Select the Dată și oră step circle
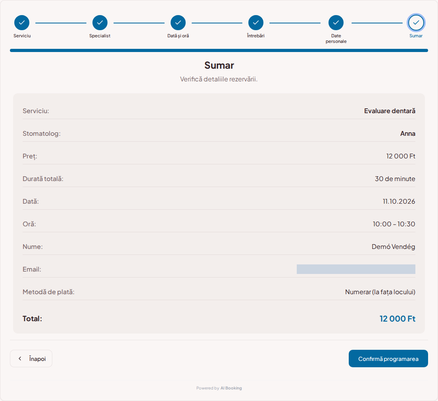 point(178,23)
